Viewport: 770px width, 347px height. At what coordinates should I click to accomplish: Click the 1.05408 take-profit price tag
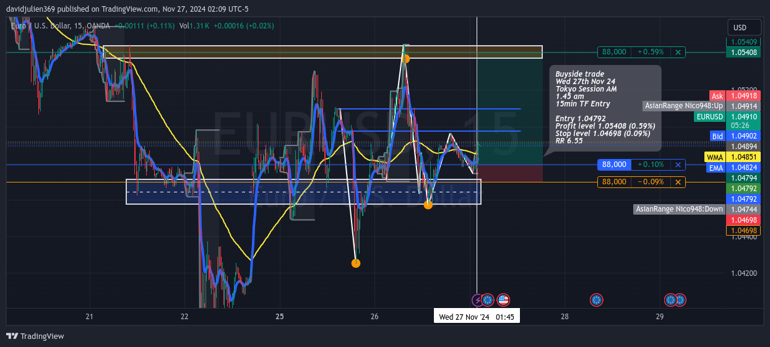(744, 53)
